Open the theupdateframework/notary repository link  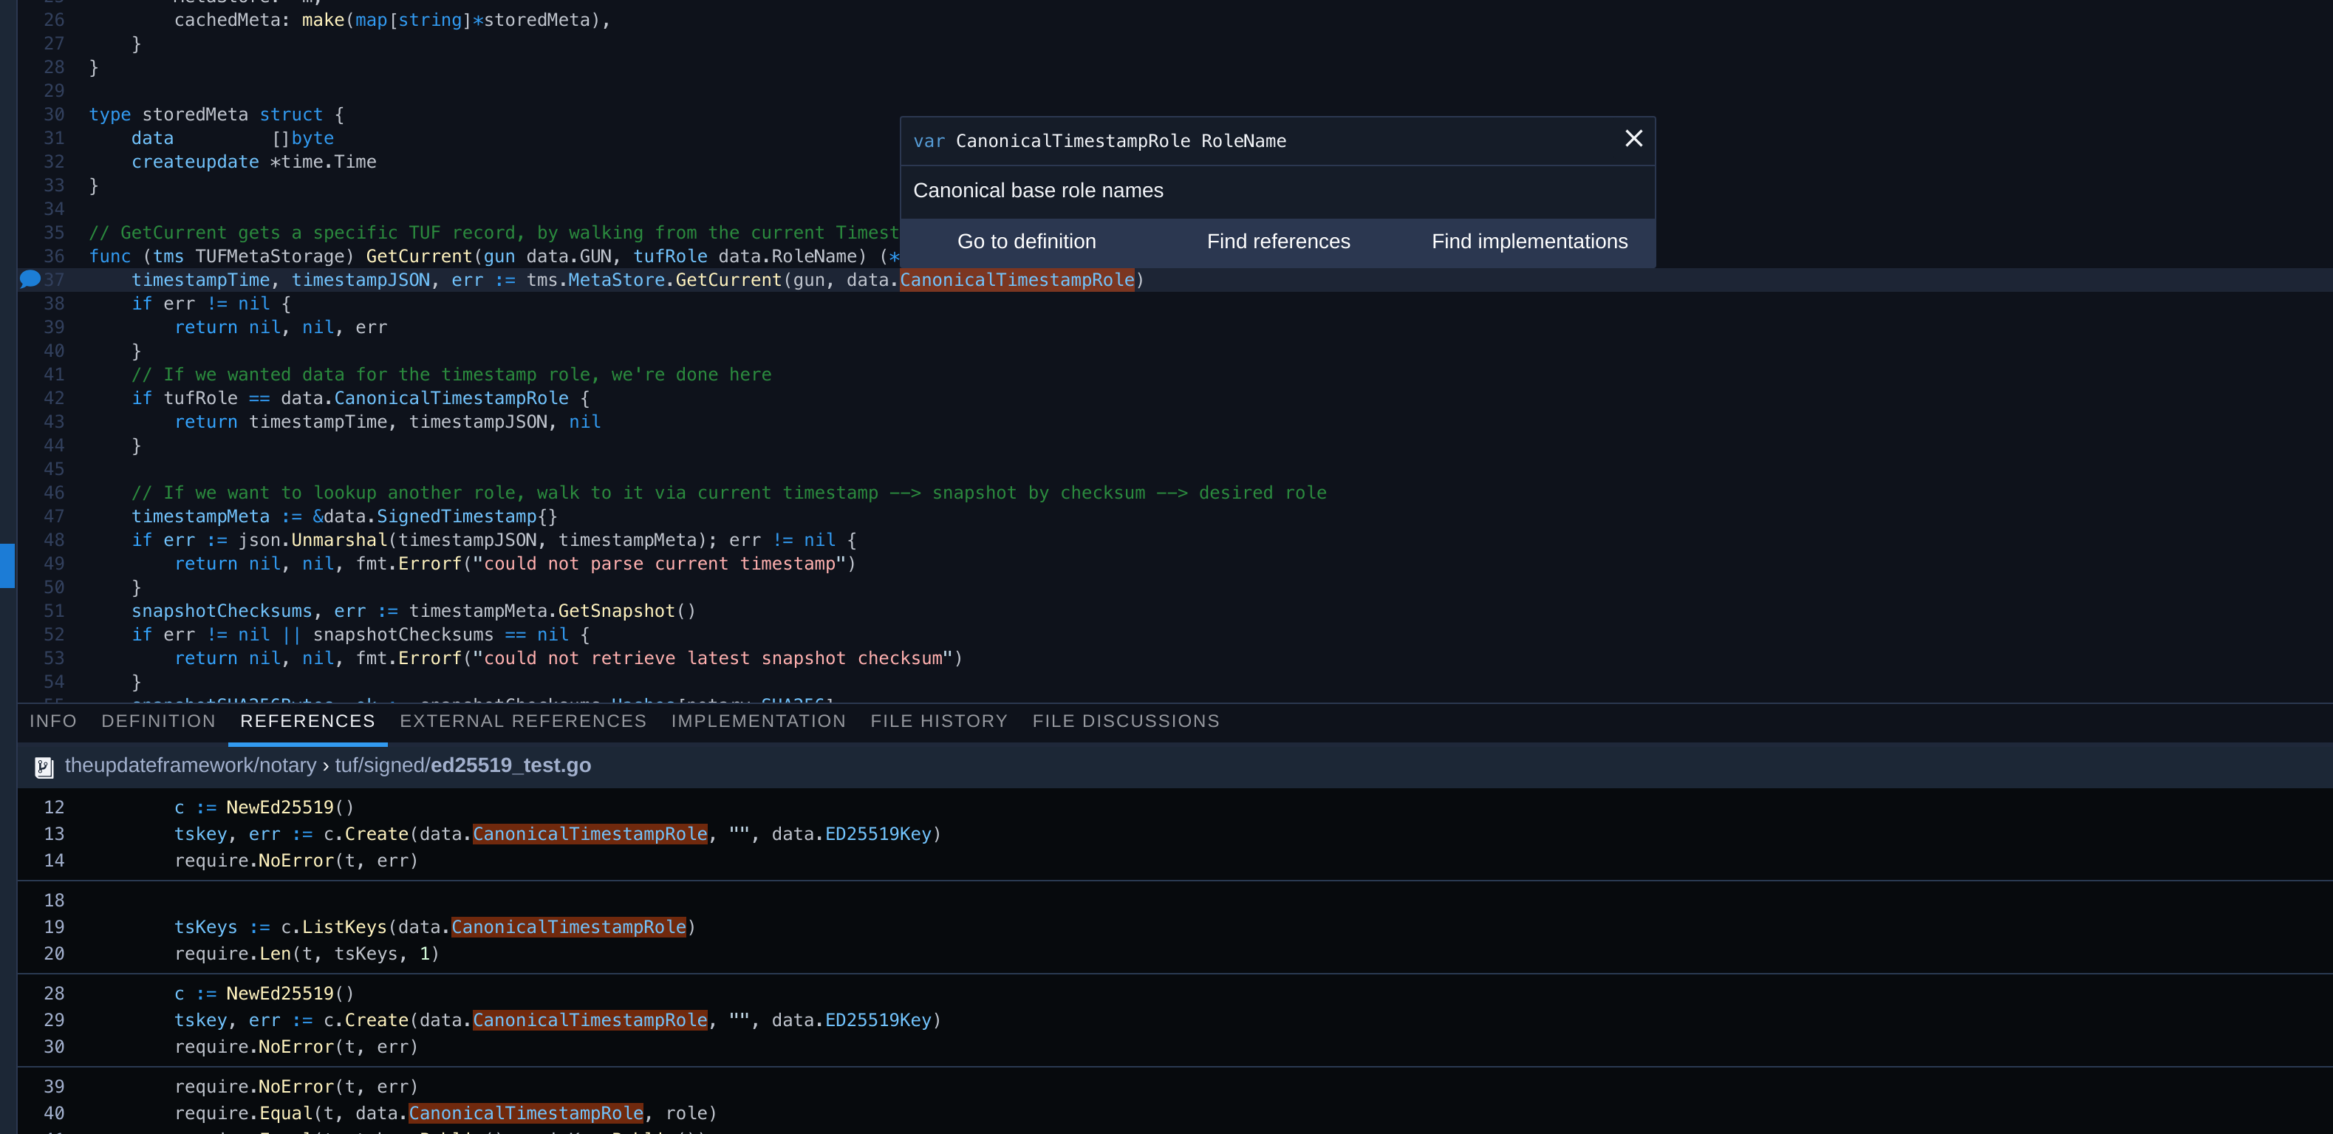pyautogui.click(x=191, y=765)
